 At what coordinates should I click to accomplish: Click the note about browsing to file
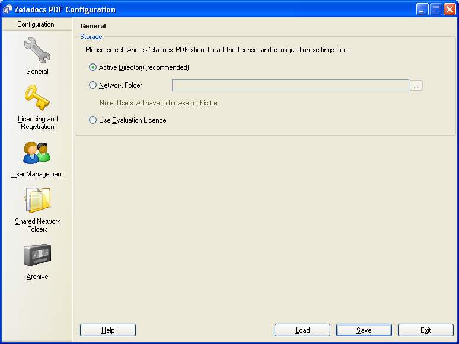click(x=159, y=103)
